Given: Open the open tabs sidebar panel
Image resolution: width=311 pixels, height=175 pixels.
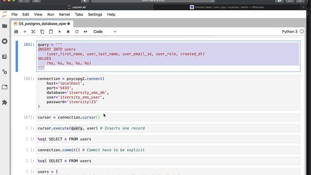Looking at the screenshot, I should (x=4, y=87).
